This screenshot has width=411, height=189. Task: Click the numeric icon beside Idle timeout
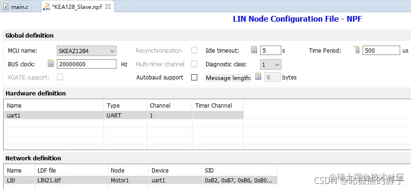point(254,50)
